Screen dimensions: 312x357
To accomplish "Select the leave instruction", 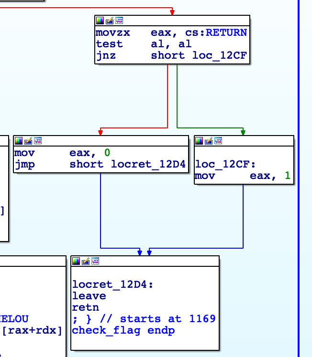I will (x=89, y=296).
